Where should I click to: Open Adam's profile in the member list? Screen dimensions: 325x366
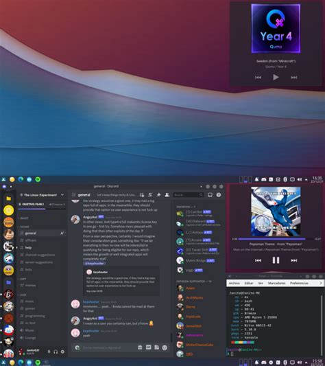[190, 288]
